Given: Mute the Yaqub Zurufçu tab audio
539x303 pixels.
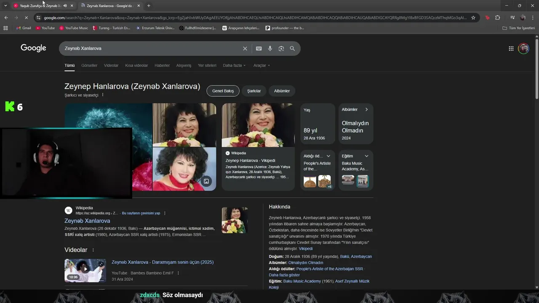Looking at the screenshot, I should [x=65, y=5].
